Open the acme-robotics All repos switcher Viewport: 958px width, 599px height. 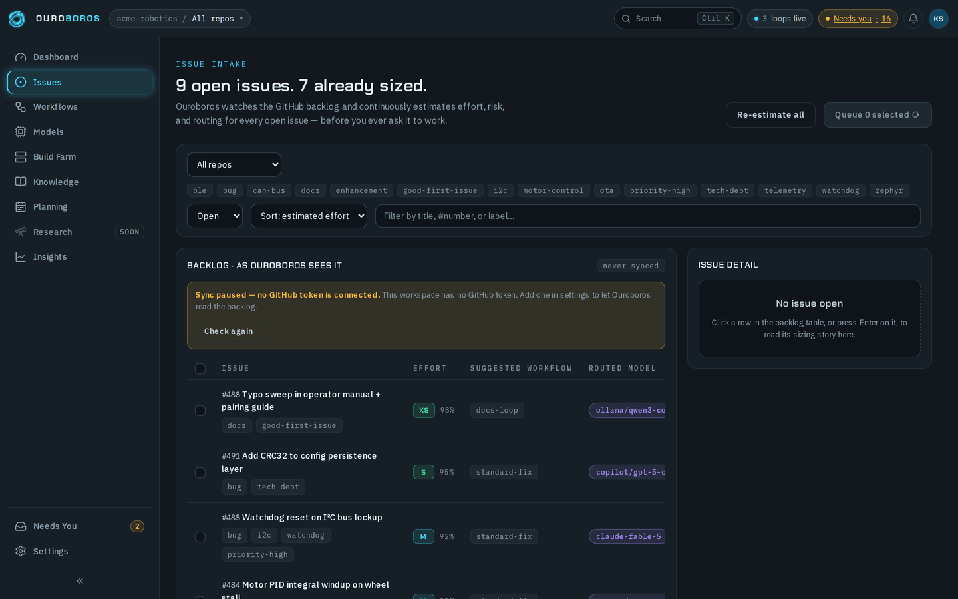click(x=180, y=19)
